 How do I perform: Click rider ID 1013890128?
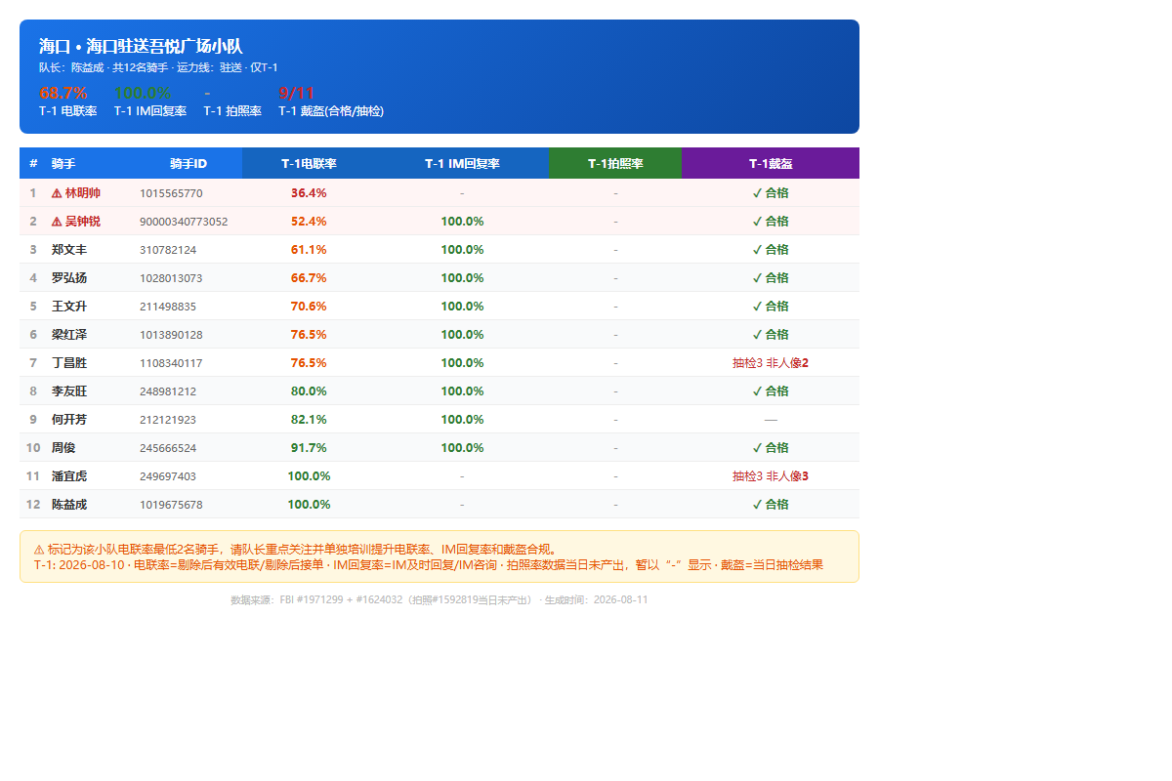171,335
